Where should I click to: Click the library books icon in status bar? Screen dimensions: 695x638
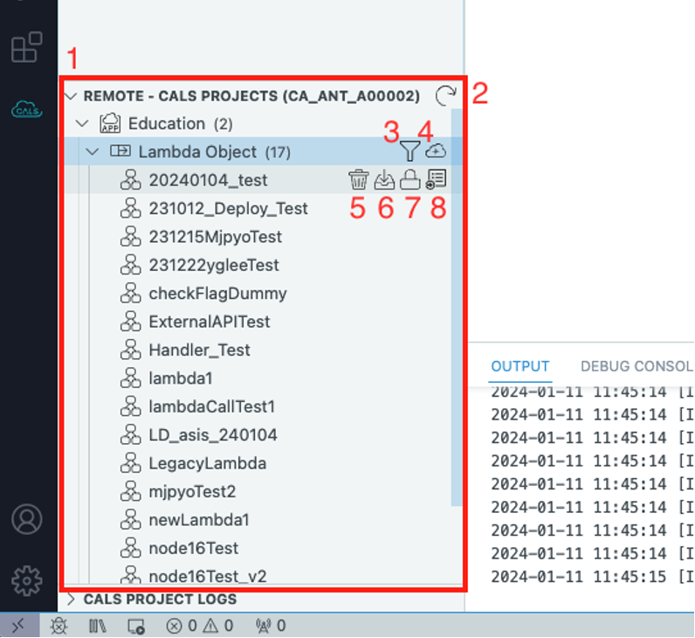pos(98,626)
